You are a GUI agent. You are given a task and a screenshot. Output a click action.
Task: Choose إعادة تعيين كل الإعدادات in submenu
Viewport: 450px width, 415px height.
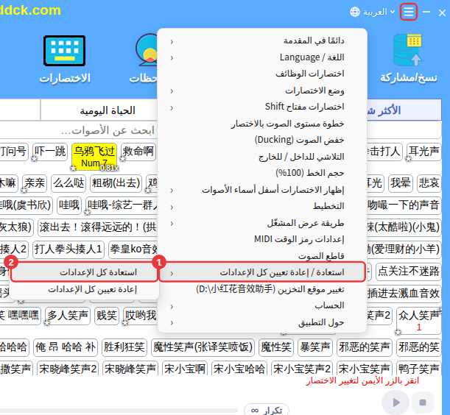(84, 289)
